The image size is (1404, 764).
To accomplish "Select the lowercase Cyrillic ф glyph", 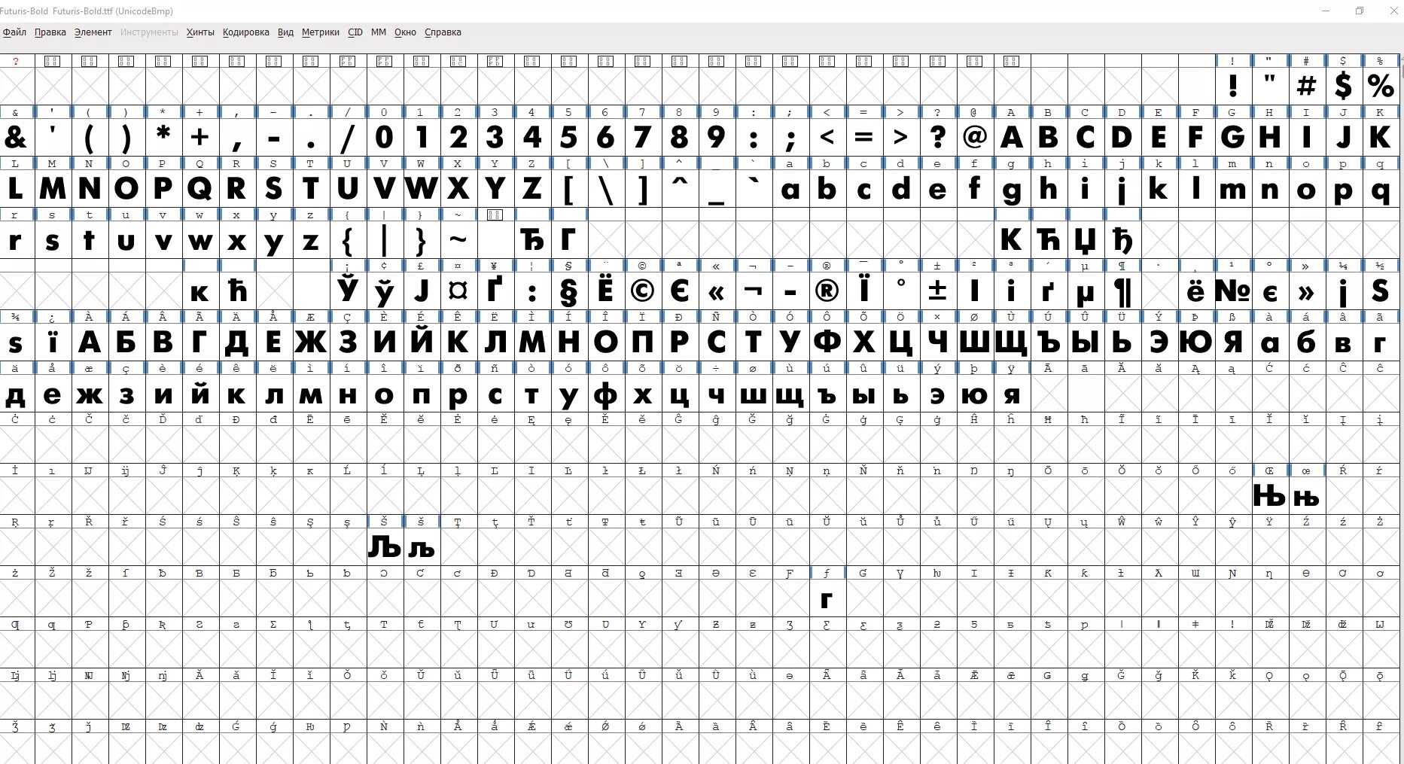I will (606, 394).
